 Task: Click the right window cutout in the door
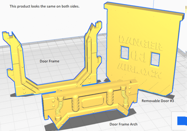point(155,57)
